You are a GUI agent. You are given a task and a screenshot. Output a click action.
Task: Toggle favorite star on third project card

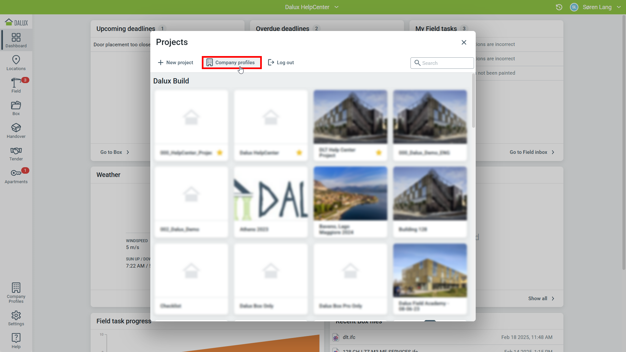pyautogui.click(x=379, y=153)
